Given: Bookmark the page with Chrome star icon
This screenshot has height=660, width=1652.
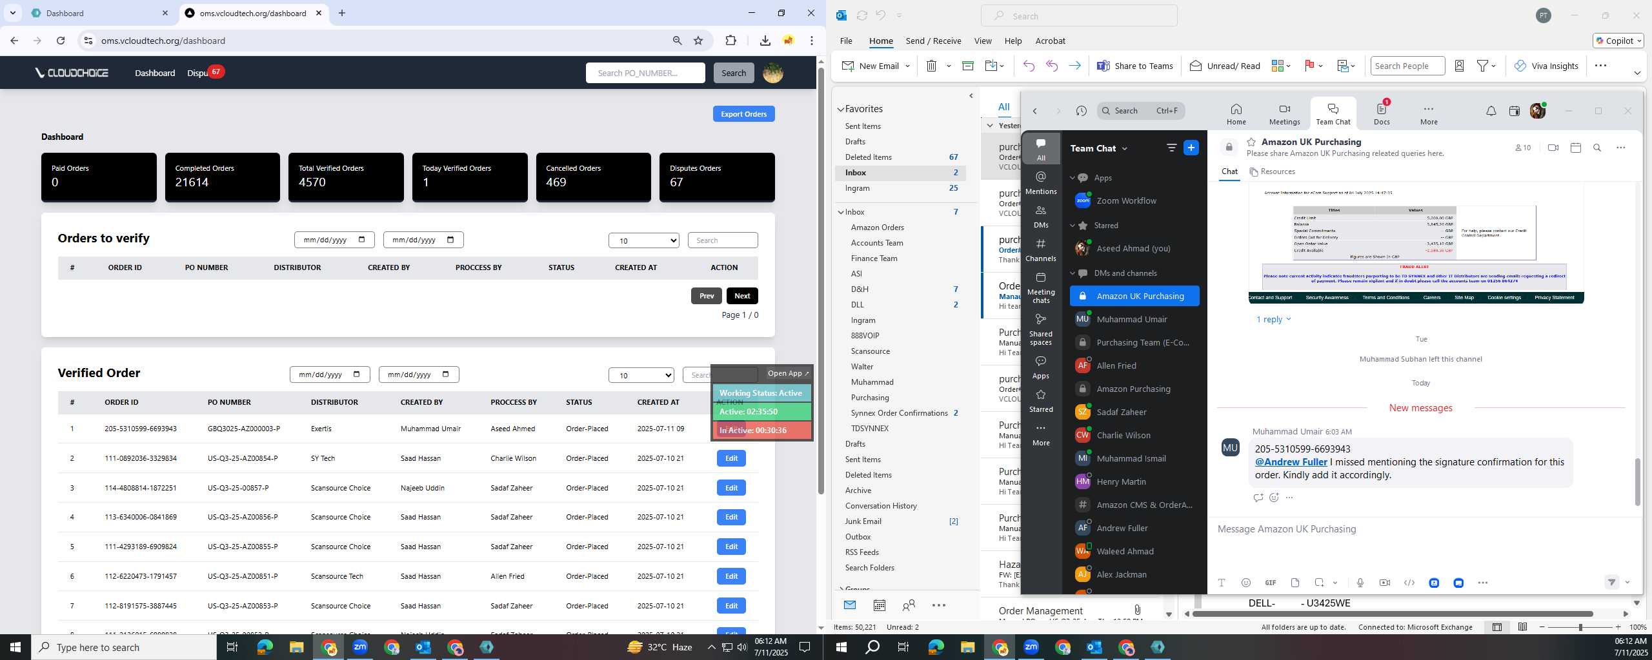Looking at the screenshot, I should [x=698, y=41].
